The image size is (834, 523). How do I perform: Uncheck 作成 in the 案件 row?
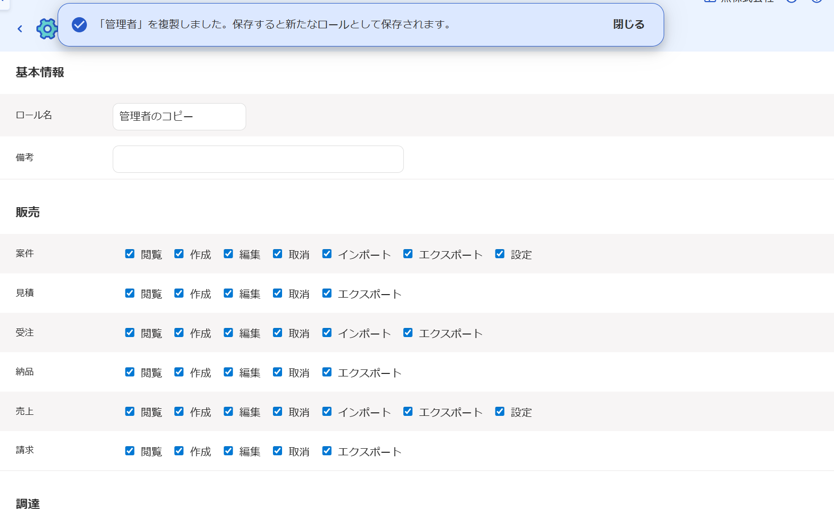coord(179,254)
